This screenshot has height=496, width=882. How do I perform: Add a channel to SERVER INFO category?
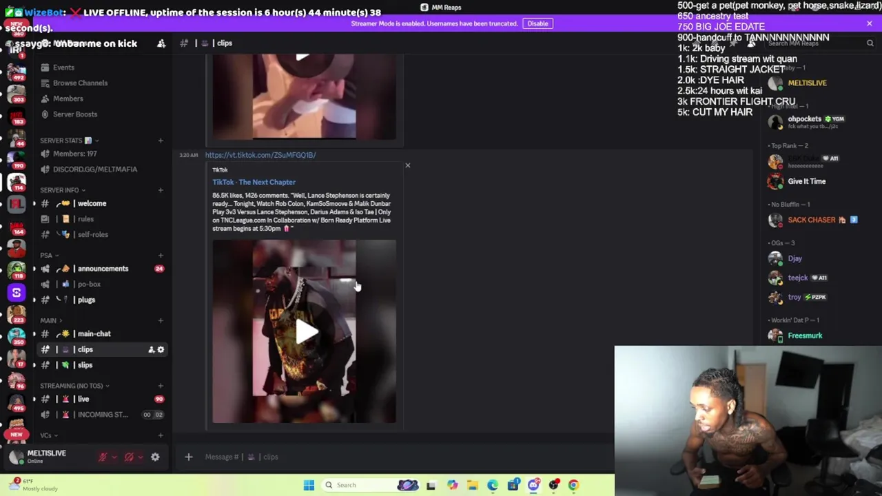point(161,190)
